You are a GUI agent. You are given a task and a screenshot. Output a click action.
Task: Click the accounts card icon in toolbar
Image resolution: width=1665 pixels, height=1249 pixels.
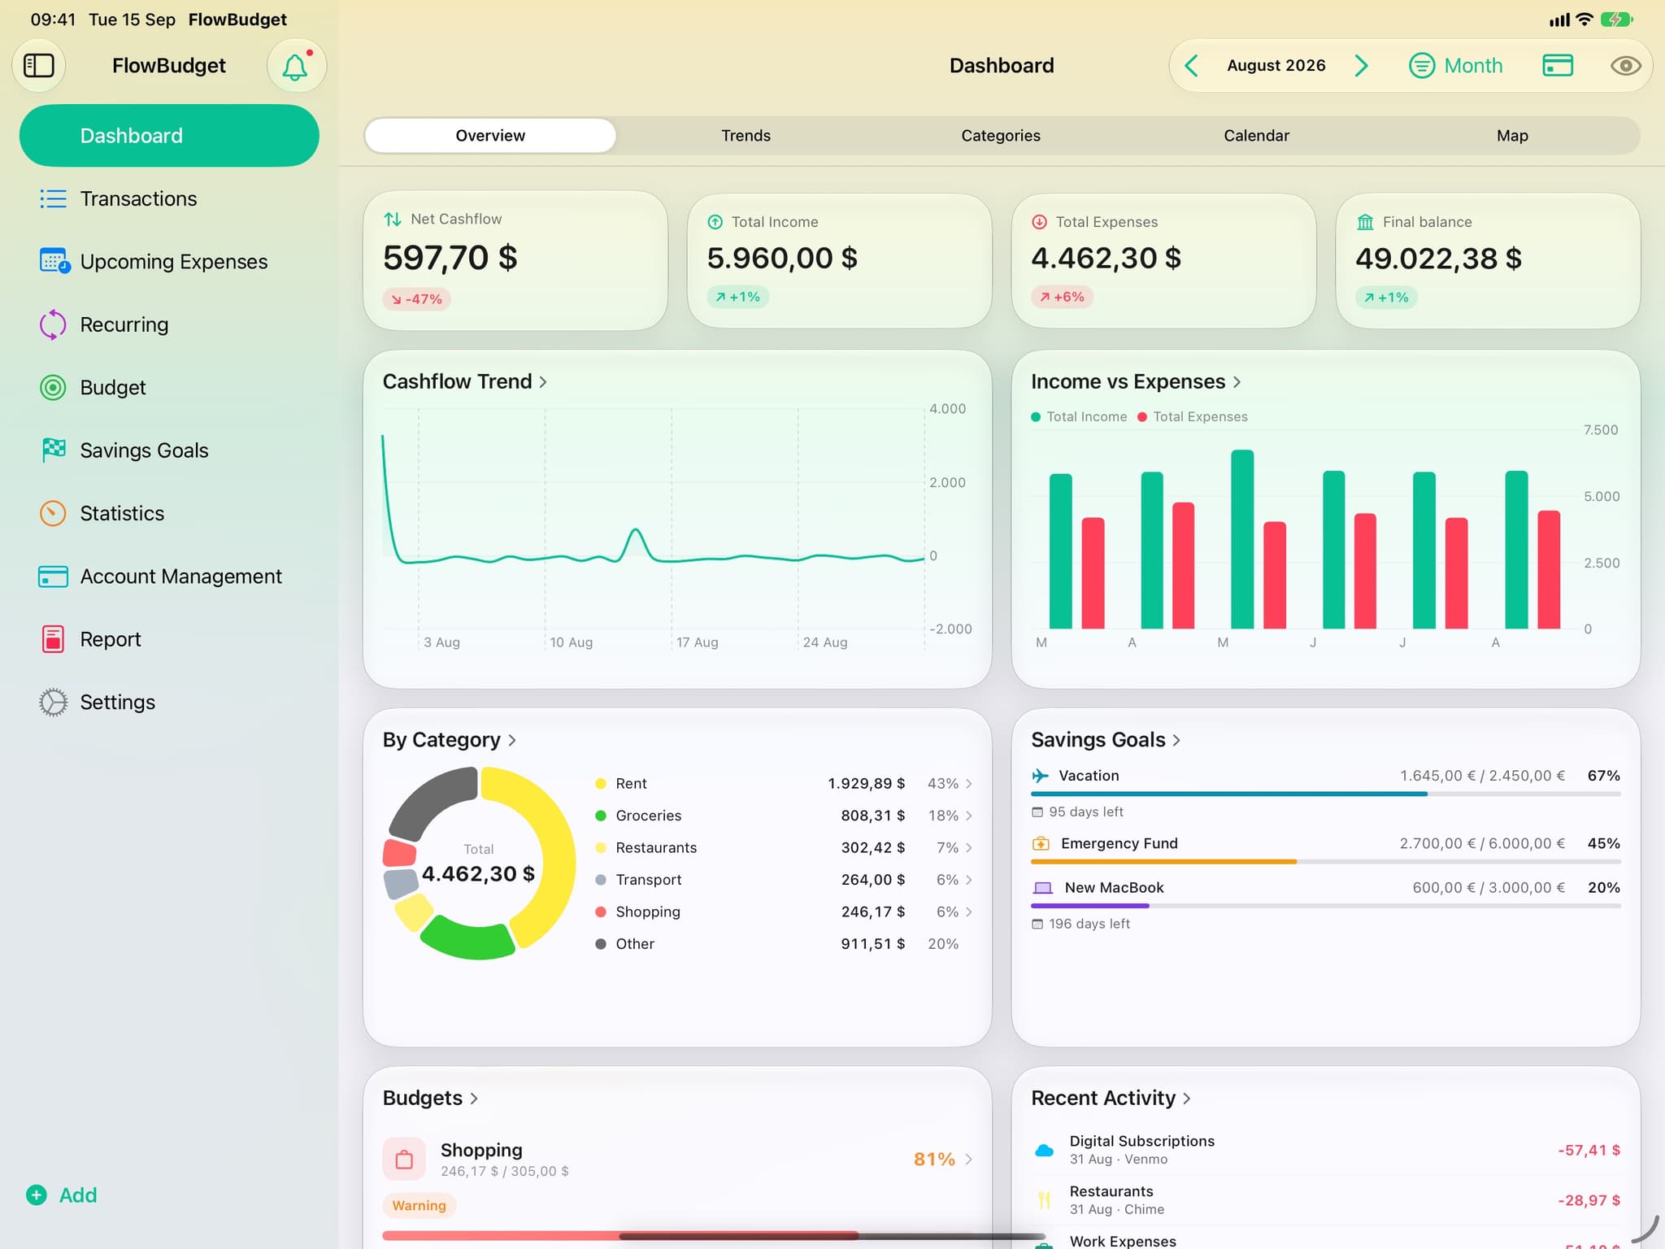tap(1558, 65)
